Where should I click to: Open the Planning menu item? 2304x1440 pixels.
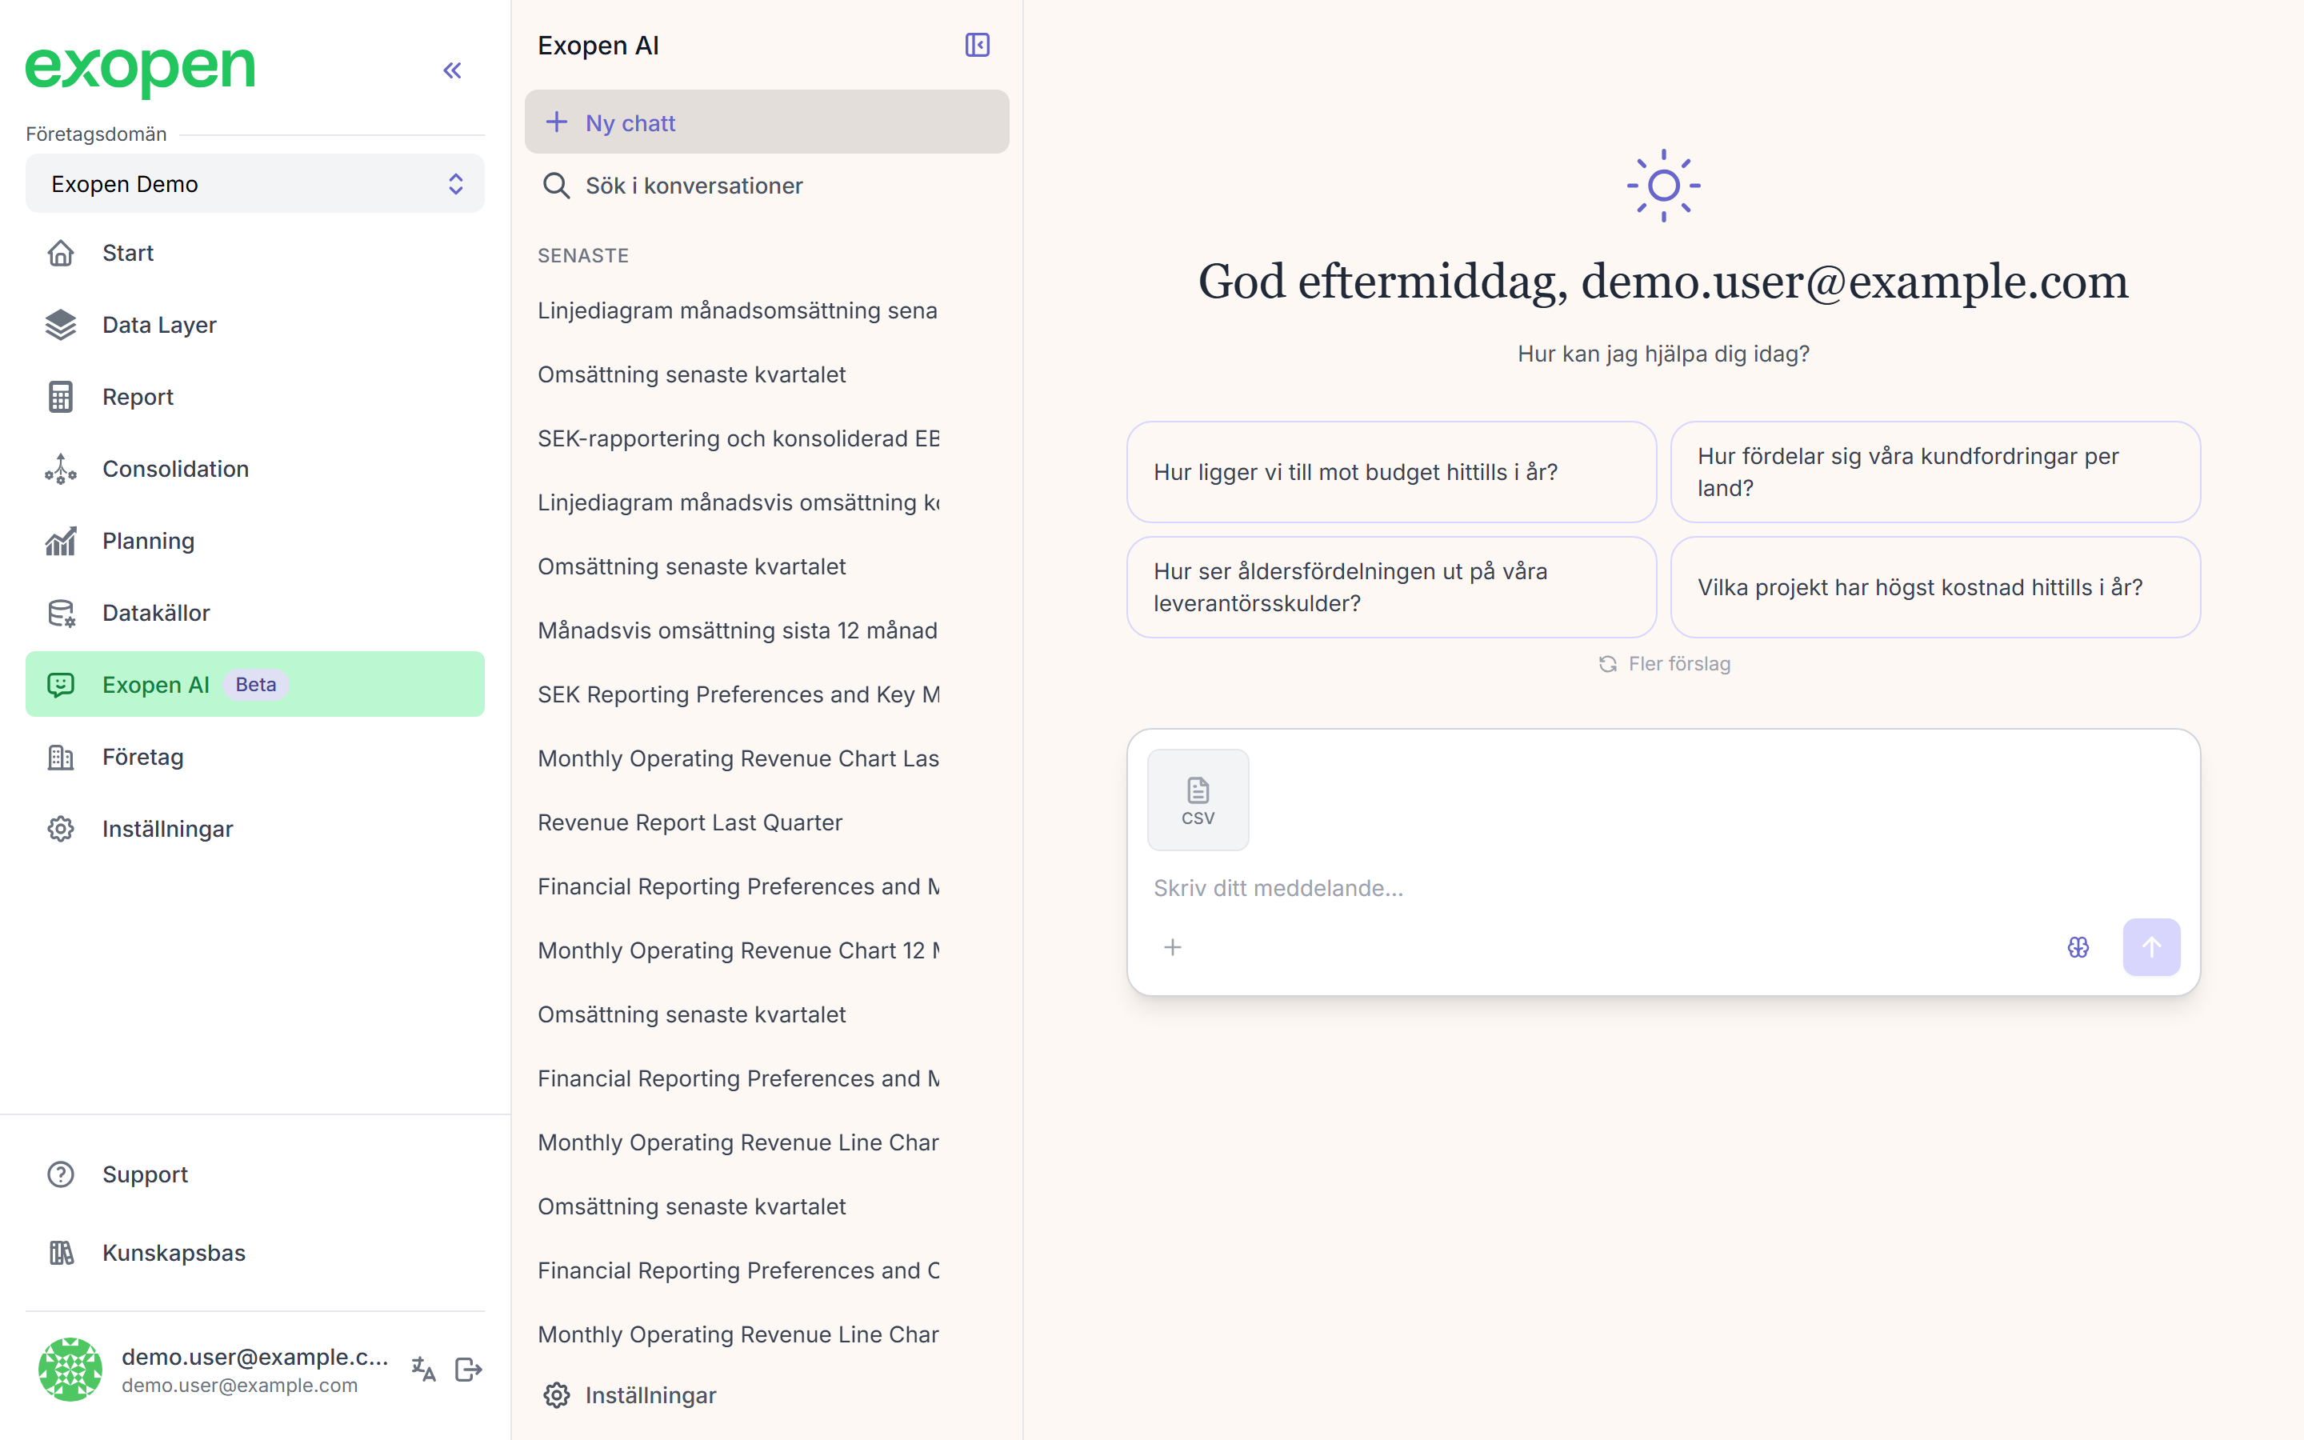tap(255, 541)
